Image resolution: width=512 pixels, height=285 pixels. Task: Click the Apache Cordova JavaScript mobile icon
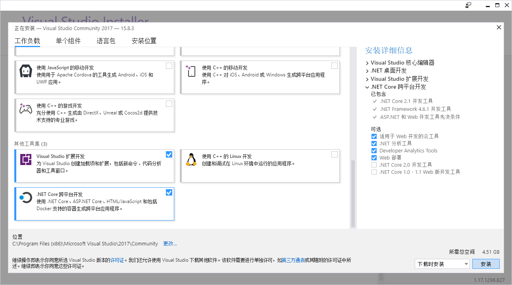26,71
